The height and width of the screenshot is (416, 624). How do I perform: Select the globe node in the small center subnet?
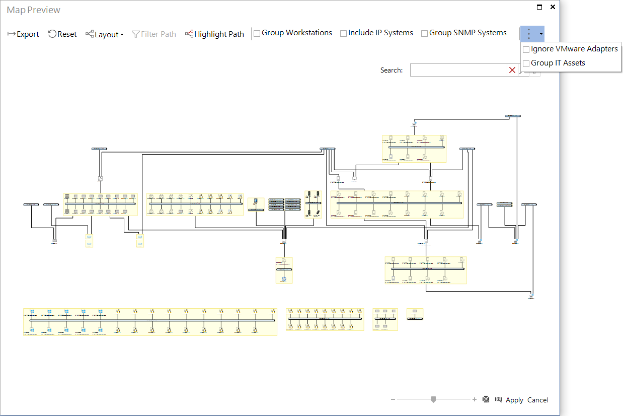[284, 279]
